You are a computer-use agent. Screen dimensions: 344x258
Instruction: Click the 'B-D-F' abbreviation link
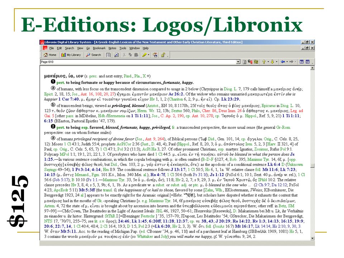207,159
